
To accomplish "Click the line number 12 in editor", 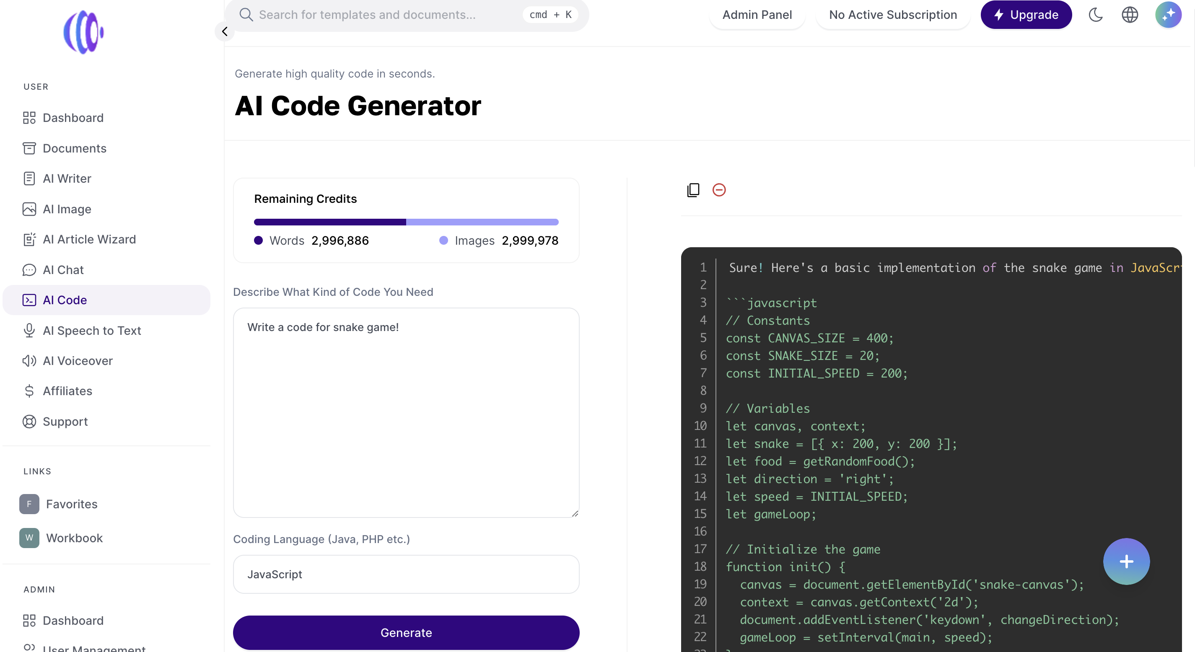I will [700, 461].
